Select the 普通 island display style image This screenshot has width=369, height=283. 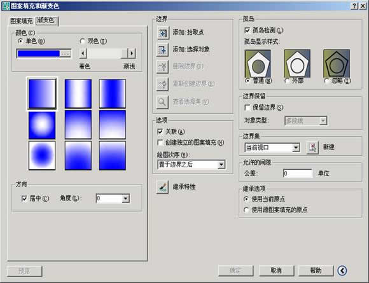[x=258, y=64]
